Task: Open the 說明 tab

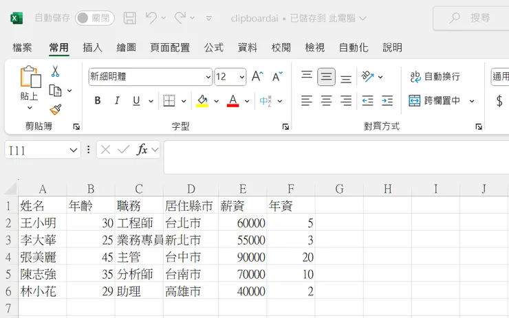Action: click(393, 47)
